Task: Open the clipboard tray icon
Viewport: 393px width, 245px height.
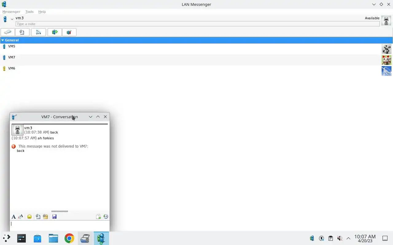Action: point(330,238)
